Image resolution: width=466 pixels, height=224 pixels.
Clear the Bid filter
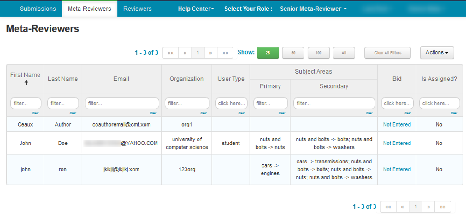pos(408,113)
